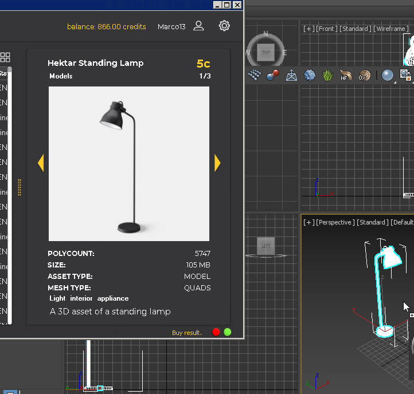Click the Marco13 username
This screenshot has height=394, width=414.
tap(171, 27)
